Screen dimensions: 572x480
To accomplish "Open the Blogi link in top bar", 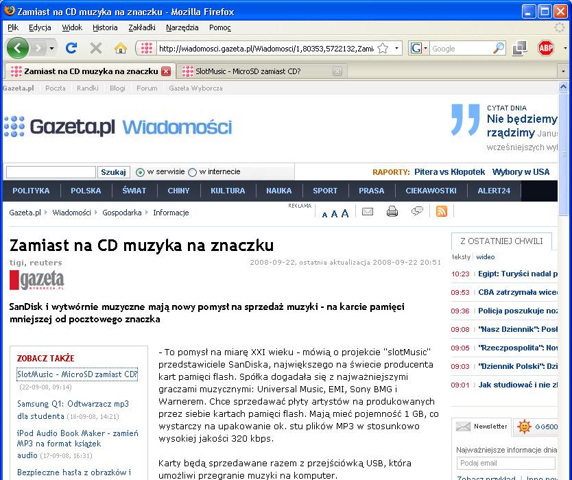I will 117,88.
